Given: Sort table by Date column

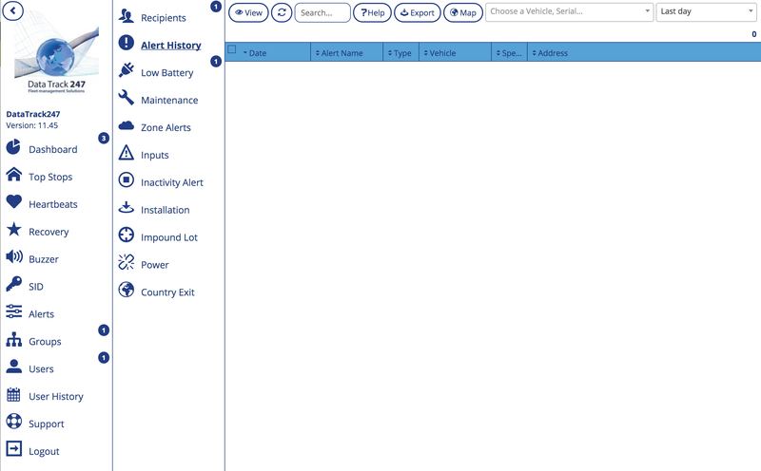Looking at the screenshot, I should click(255, 53).
